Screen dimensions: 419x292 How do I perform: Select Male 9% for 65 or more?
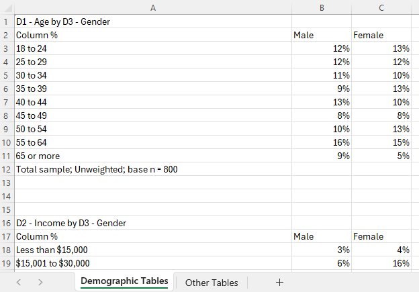[x=322, y=156]
